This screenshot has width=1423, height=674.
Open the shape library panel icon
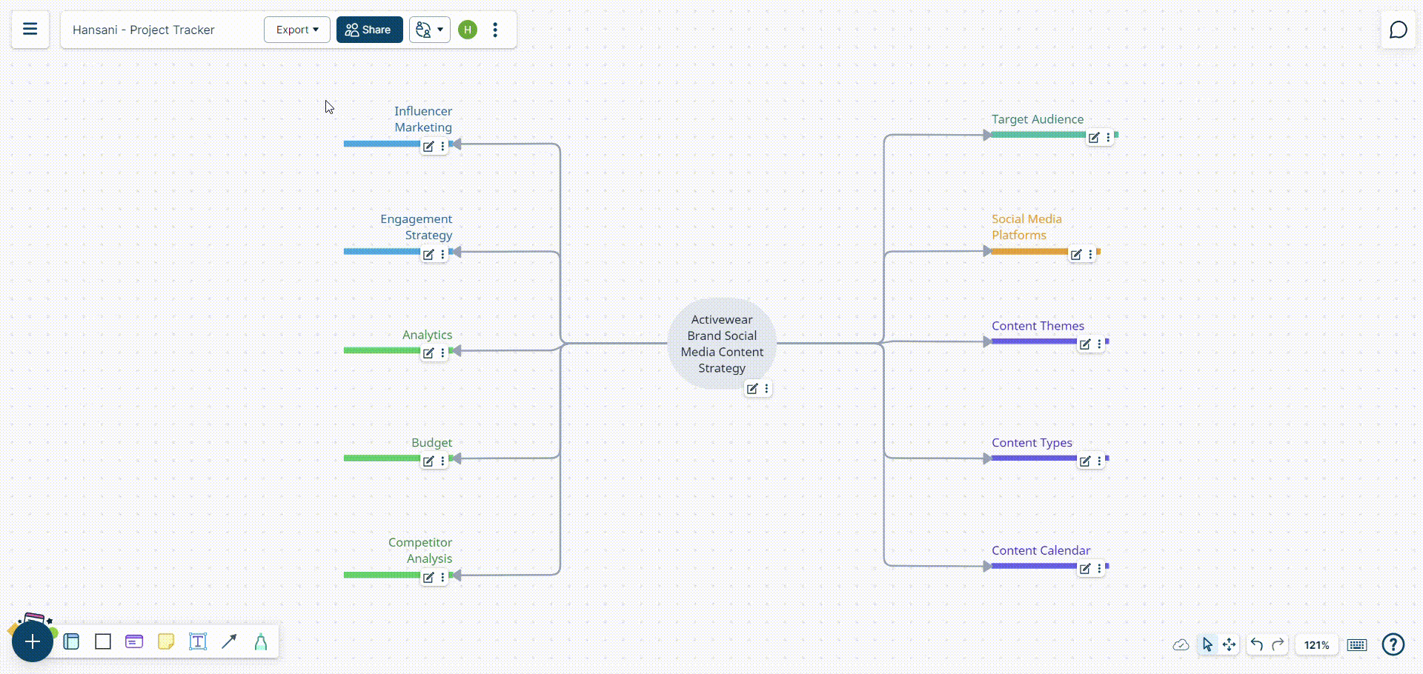click(x=71, y=641)
